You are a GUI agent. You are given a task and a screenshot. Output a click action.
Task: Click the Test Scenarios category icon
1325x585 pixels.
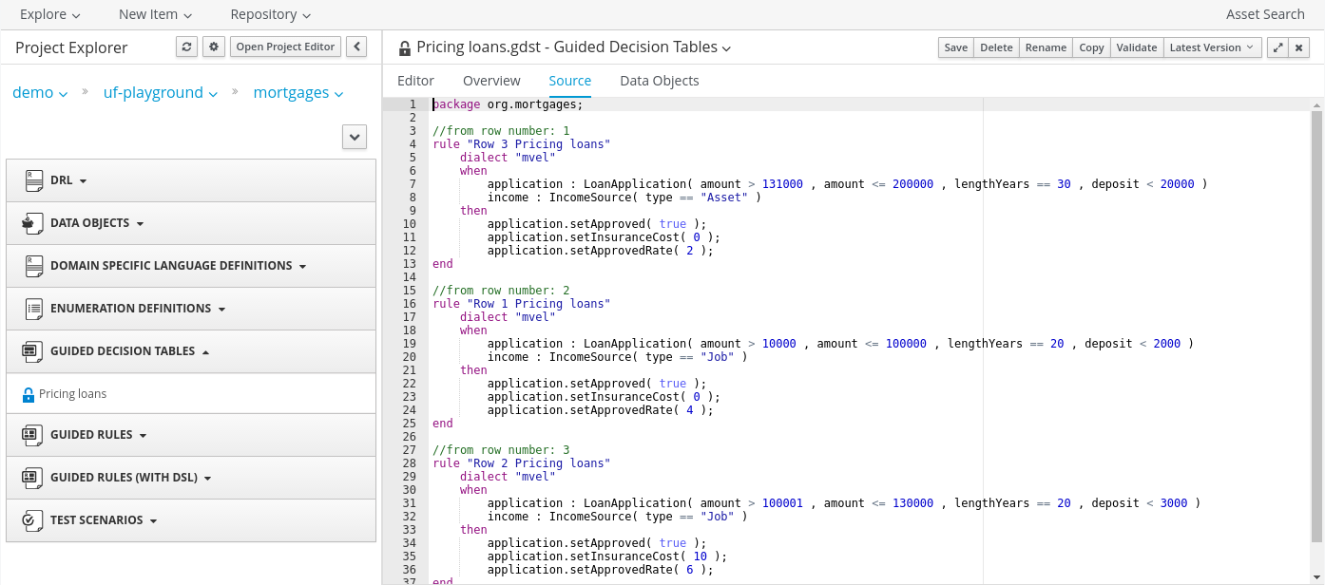(33, 520)
